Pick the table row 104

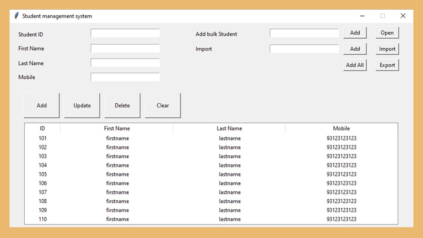click(x=211, y=165)
